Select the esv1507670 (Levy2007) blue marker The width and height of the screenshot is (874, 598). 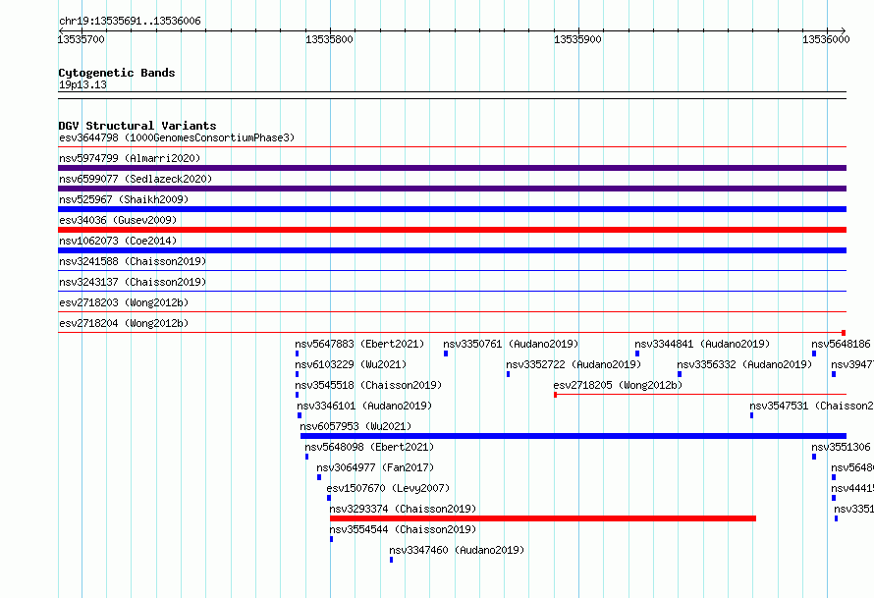click(329, 498)
